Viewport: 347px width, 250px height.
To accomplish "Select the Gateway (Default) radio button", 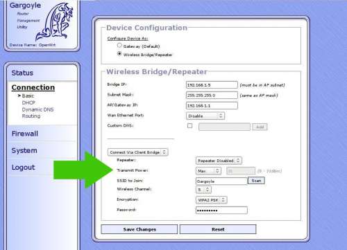I will (119, 46).
